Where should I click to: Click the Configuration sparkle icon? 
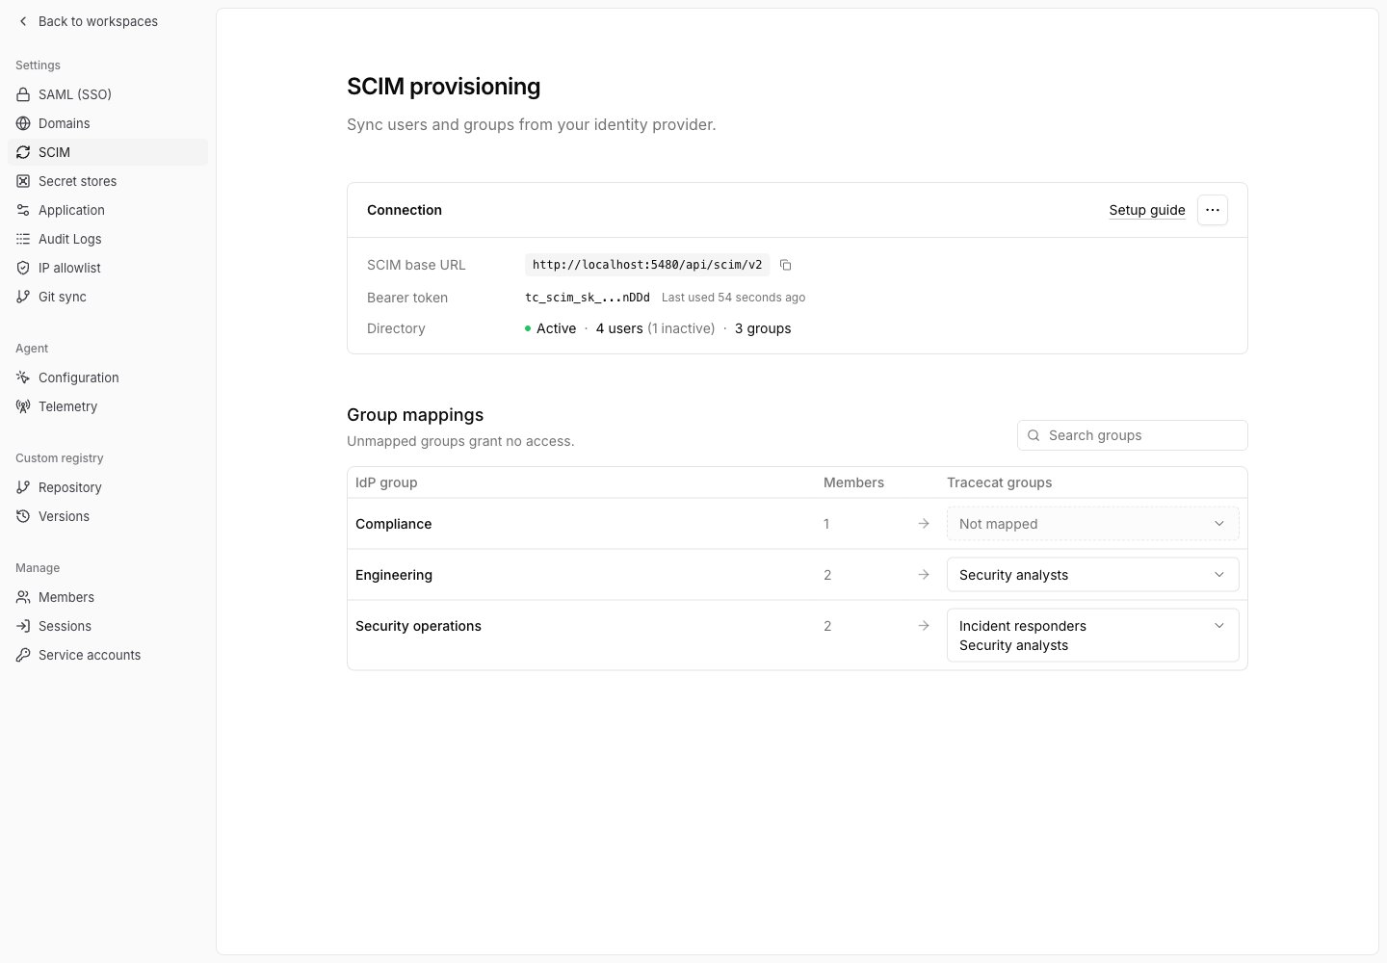(x=23, y=377)
